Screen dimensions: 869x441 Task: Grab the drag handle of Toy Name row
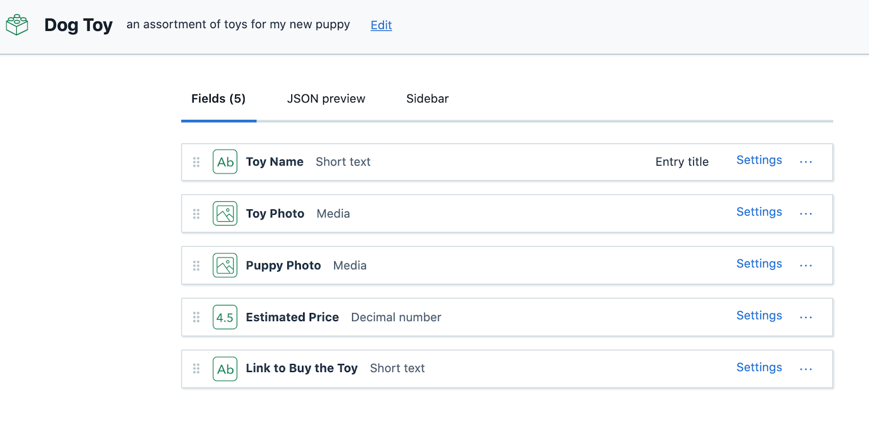point(196,162)
